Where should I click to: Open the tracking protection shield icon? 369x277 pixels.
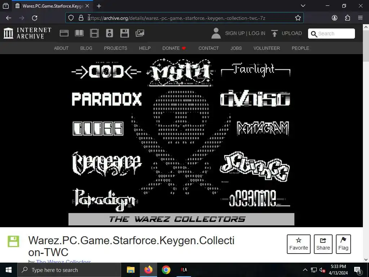point(71,18)
